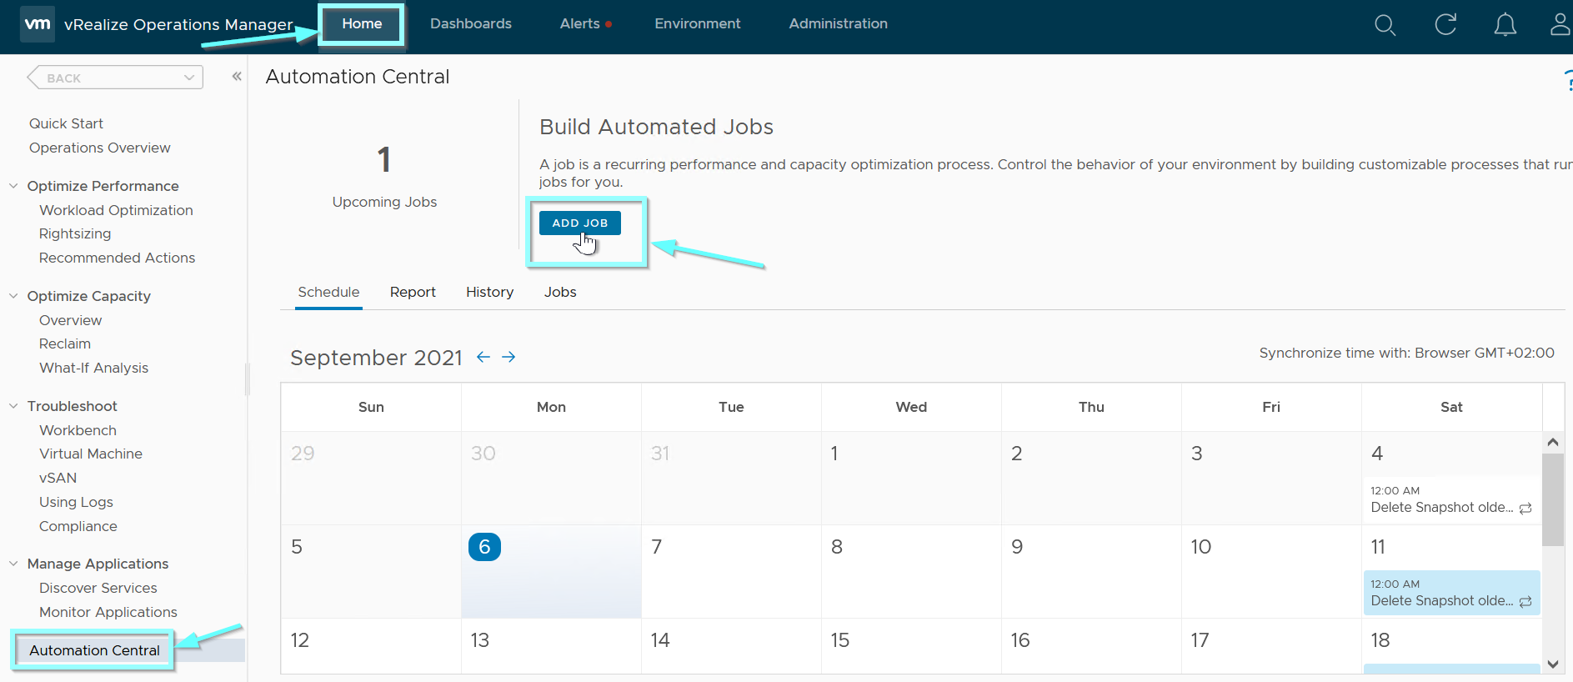
Task: Click the VMware vm logo
Action: point(38,23)
